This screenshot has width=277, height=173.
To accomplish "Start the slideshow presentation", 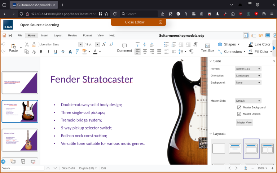I will [x=3, y=162].
